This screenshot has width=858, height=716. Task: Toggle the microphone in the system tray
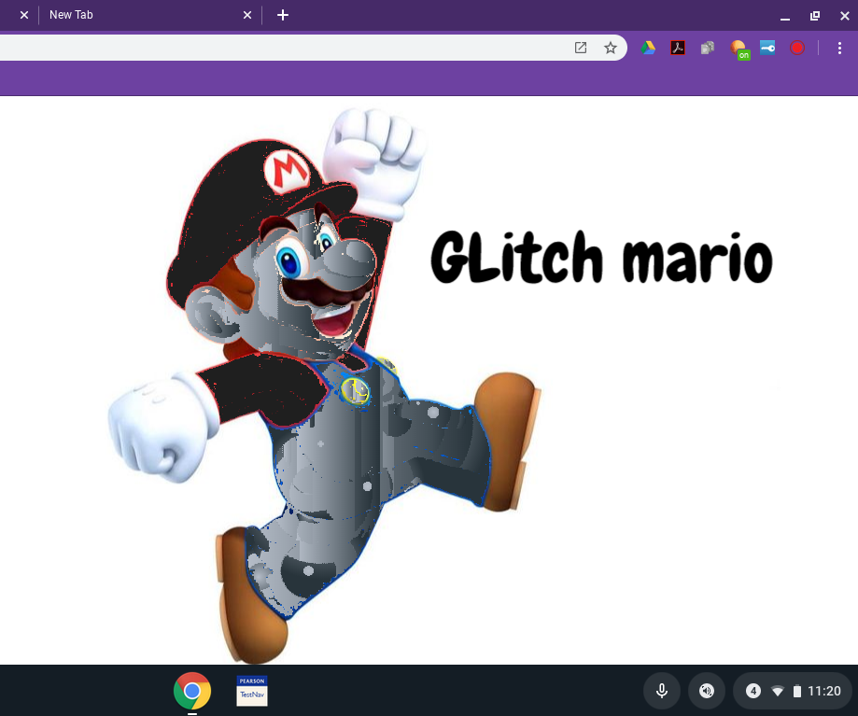[x=661, y=691]
